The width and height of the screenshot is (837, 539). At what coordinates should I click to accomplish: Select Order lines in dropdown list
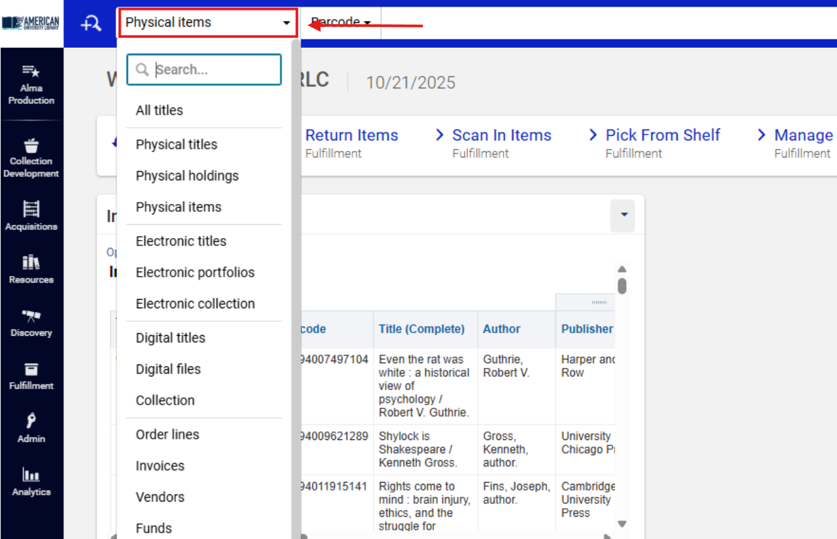pyautogui.click(x=167, y=434)
